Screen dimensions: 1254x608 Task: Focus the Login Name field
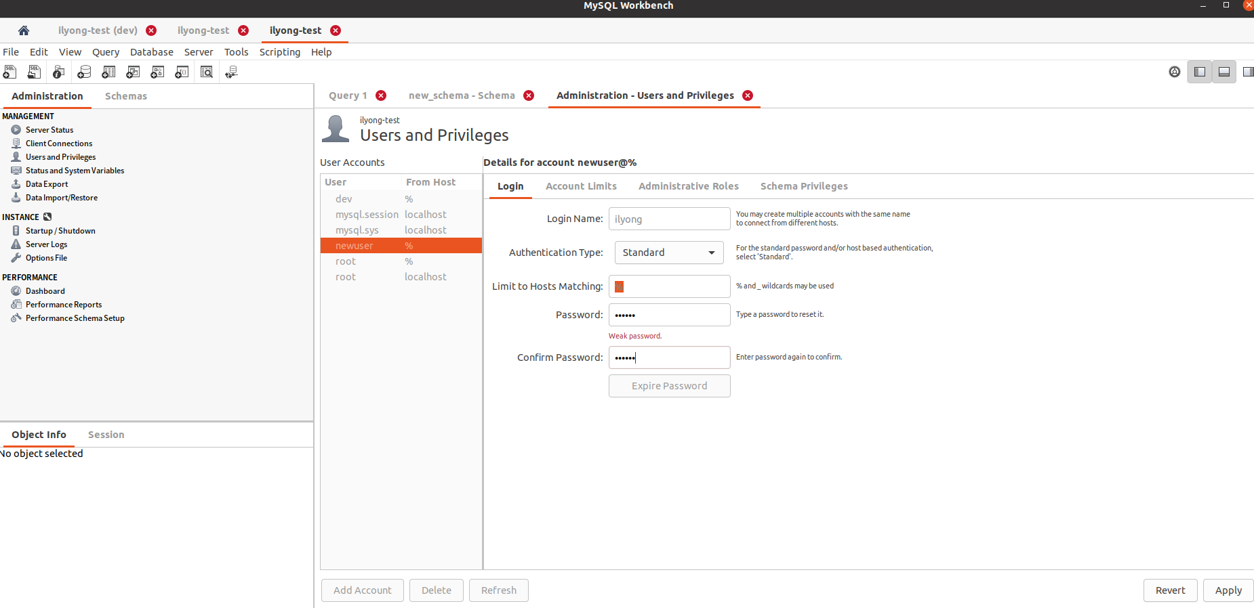click(x=670, y=219)
